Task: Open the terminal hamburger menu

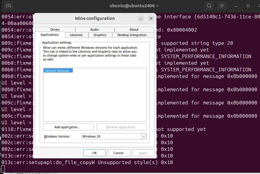Action: point(222,6)
